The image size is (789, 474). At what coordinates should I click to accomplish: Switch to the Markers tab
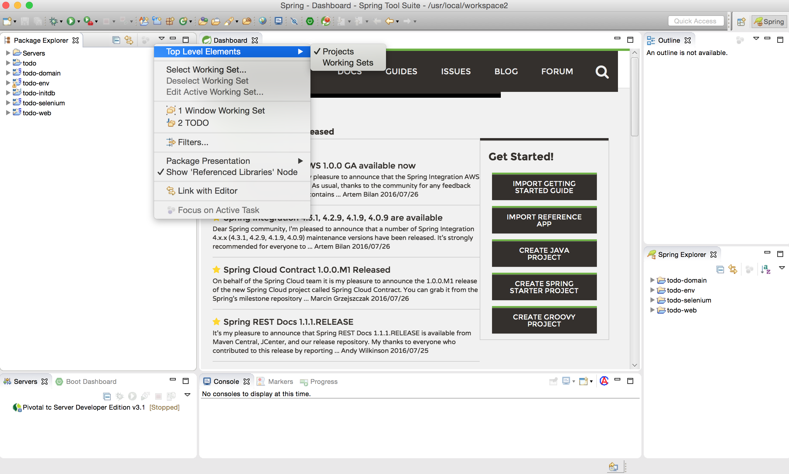click(275, 381)
